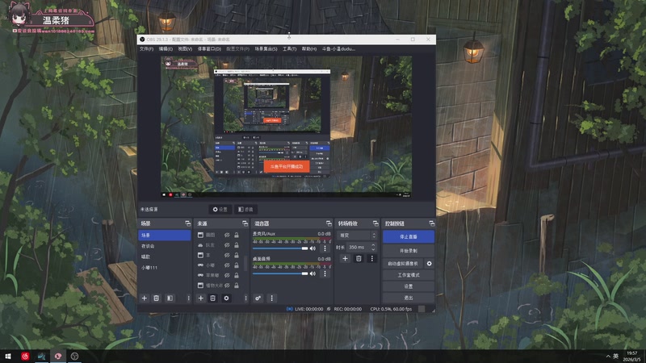Screen dimensions: 646x363
Task: Toggle the lock on the 小嘟 source
Action: pyautogui.click(x=237, y=265)
